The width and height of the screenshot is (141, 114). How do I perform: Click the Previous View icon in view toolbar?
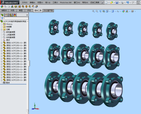point(100,11)
